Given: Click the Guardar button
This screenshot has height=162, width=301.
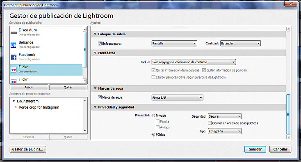Looking at the screenshot, I should tap(255, 149).
